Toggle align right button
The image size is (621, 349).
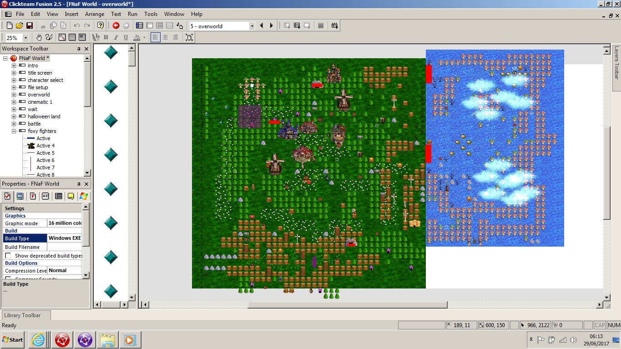(x=176, y=37)
